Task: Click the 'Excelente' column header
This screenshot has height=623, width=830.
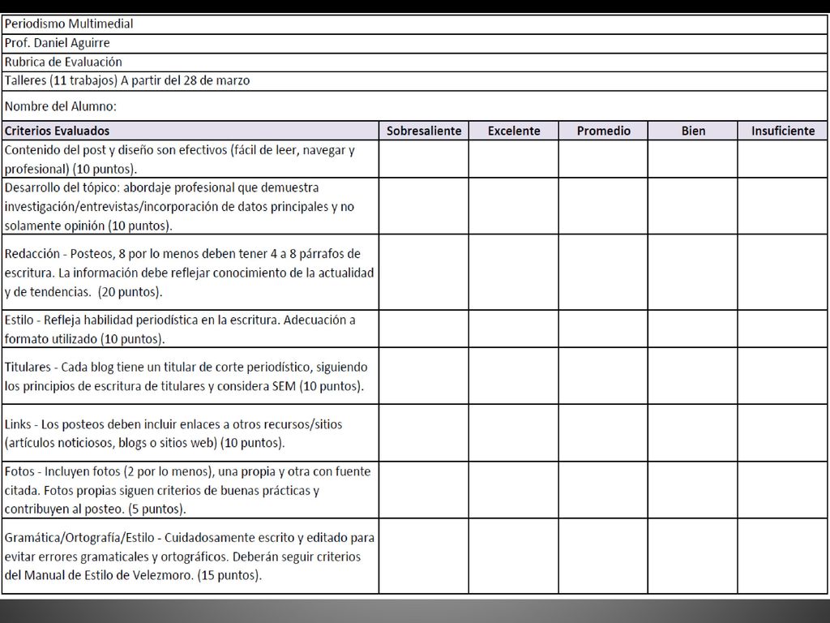Action: click(513, 131)
